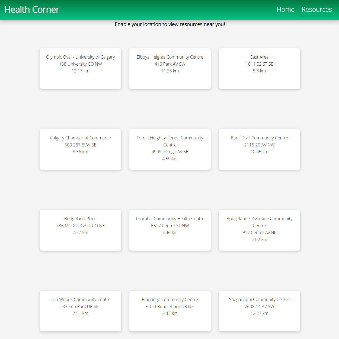Click the Banff Trail Community Centre card
Screen dimensions: 339x339
[x=259, y=149]
